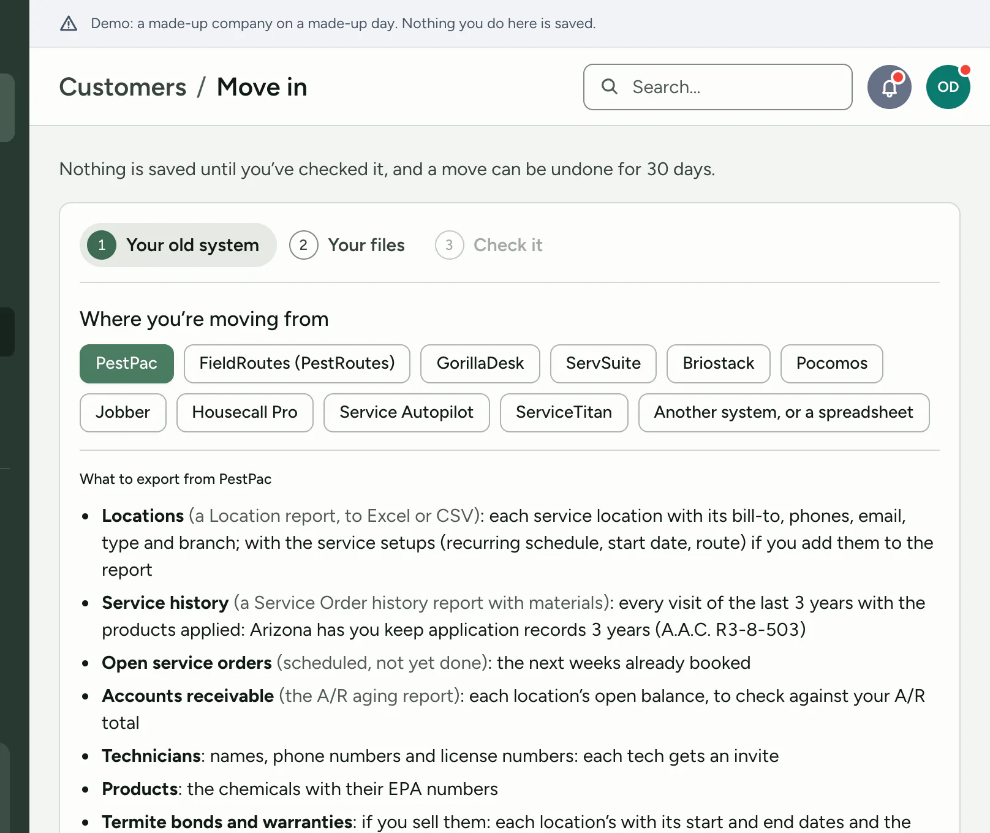Click the 'Accounts receivable' label

[188, 696]
